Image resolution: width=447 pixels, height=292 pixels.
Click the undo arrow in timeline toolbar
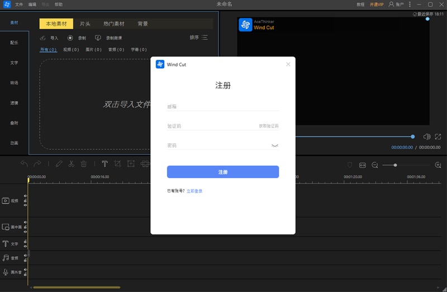(x=24, y=164)
